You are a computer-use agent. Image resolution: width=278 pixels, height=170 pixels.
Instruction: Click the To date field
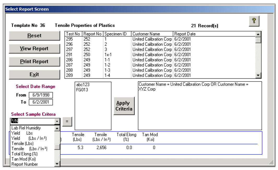[x=41, y=102]
